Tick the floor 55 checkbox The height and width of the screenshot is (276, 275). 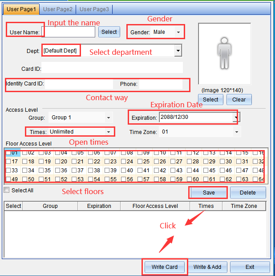pyautogui.click(x=107, y=179)
